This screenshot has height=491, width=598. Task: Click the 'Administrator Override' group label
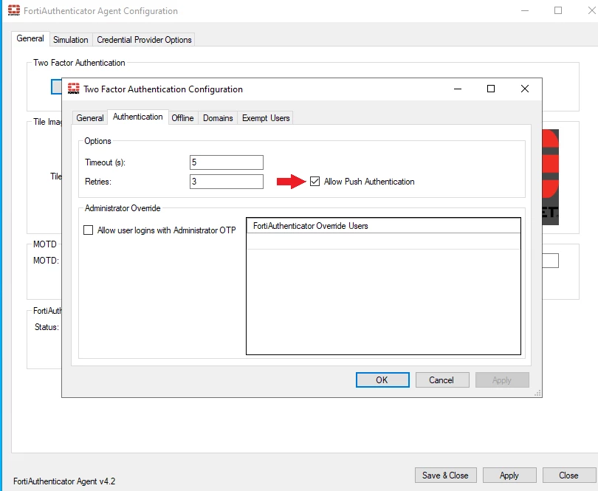(123, 208)
